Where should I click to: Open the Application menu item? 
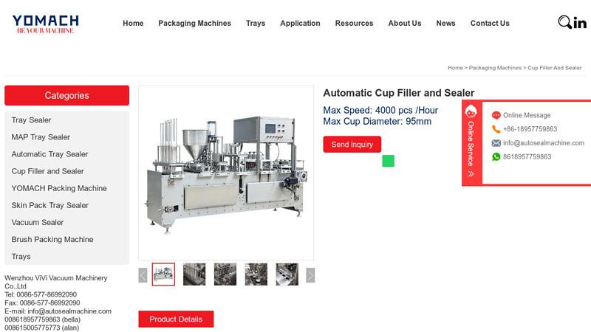tap(300, 24)
